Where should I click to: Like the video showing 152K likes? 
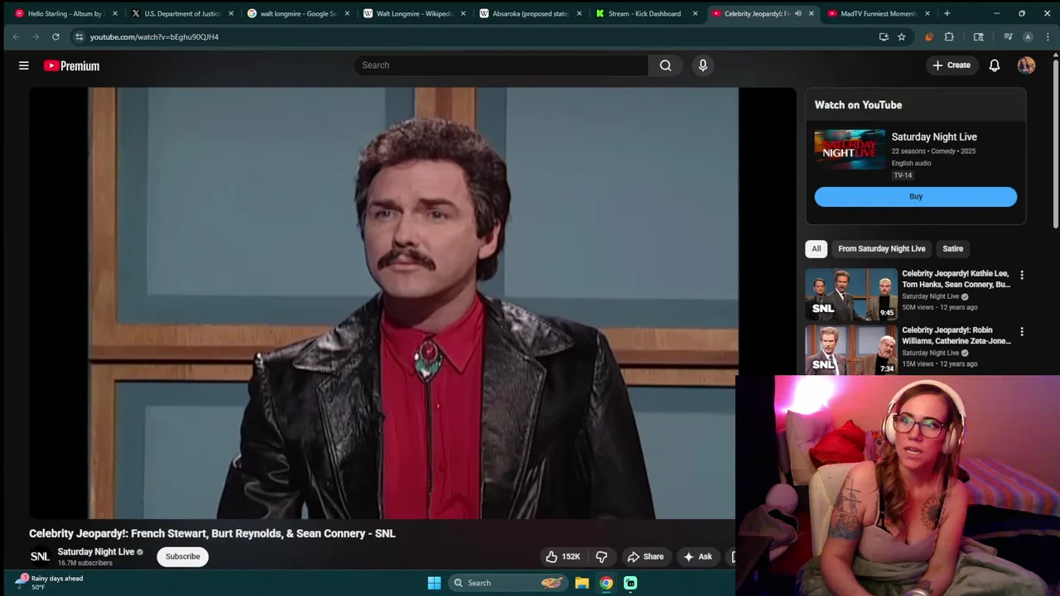(x=562, y=556)
